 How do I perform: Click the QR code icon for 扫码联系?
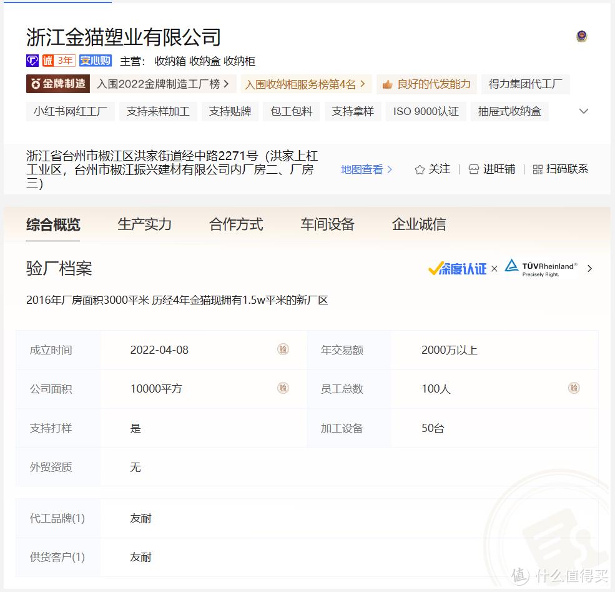(x=537, y=169)
